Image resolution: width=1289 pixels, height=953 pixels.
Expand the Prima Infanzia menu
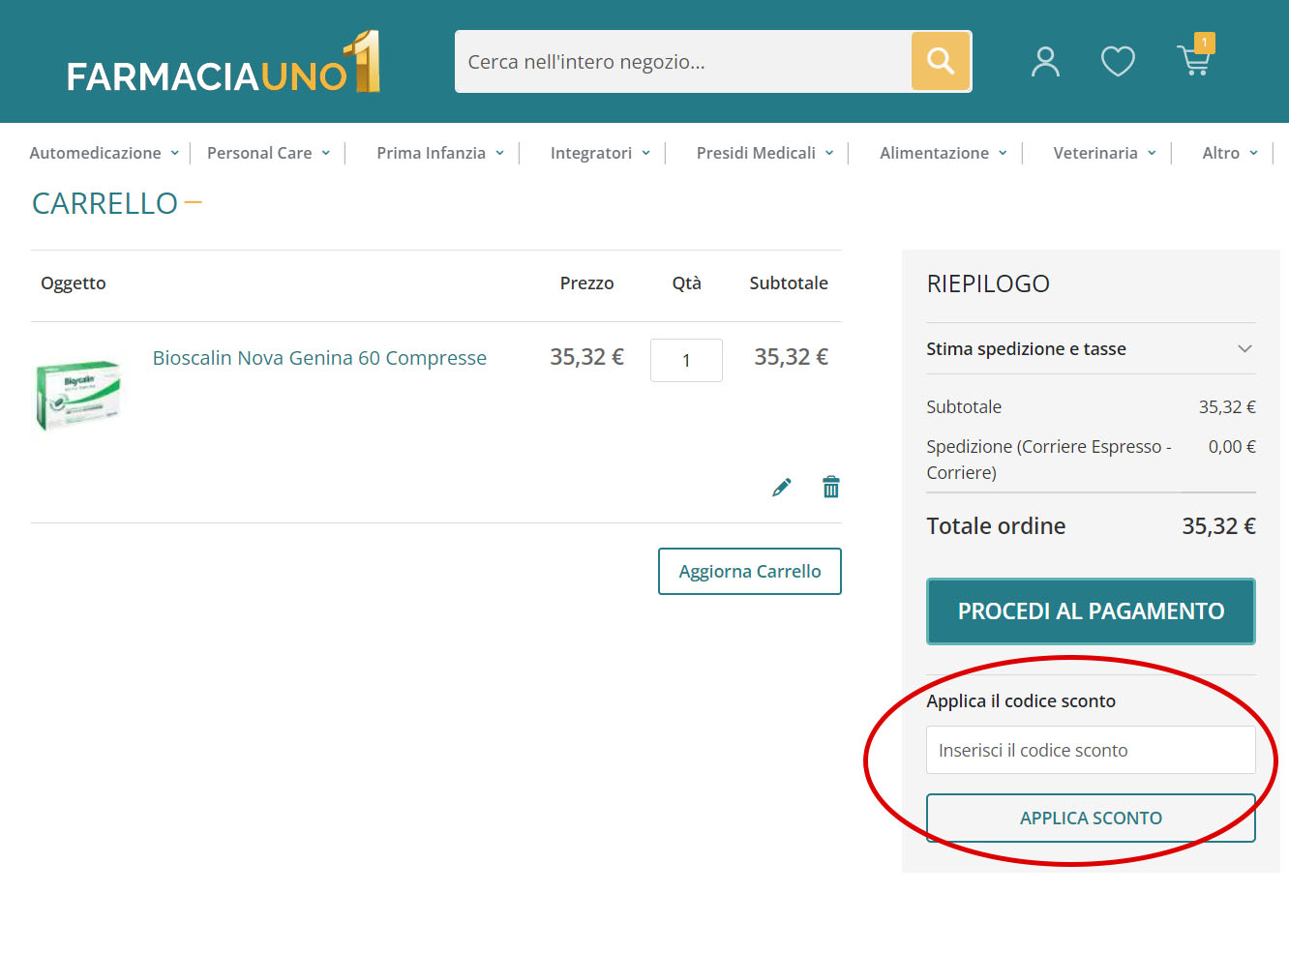(x=440, y=153)
